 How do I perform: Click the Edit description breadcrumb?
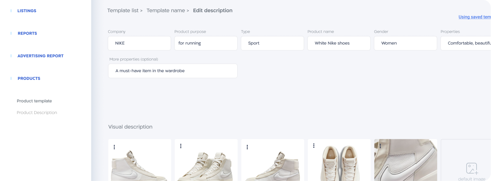(213, 11)
